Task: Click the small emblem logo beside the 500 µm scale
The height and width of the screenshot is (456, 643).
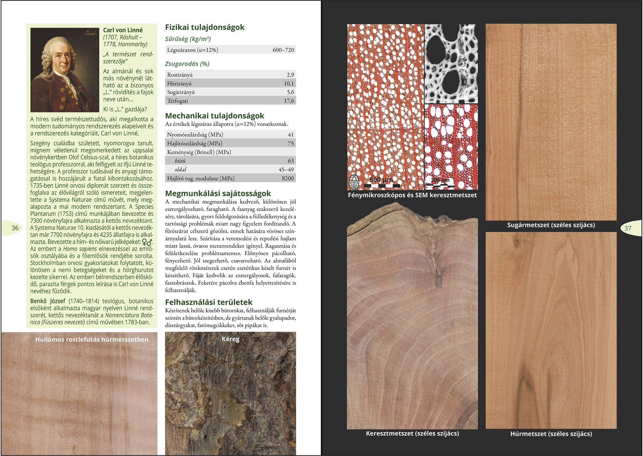Action: pos(355,182)
